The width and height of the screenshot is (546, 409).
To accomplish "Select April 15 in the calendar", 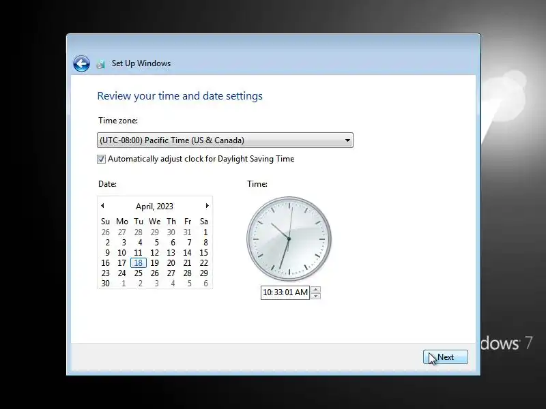I will click(x=203, y=253).
